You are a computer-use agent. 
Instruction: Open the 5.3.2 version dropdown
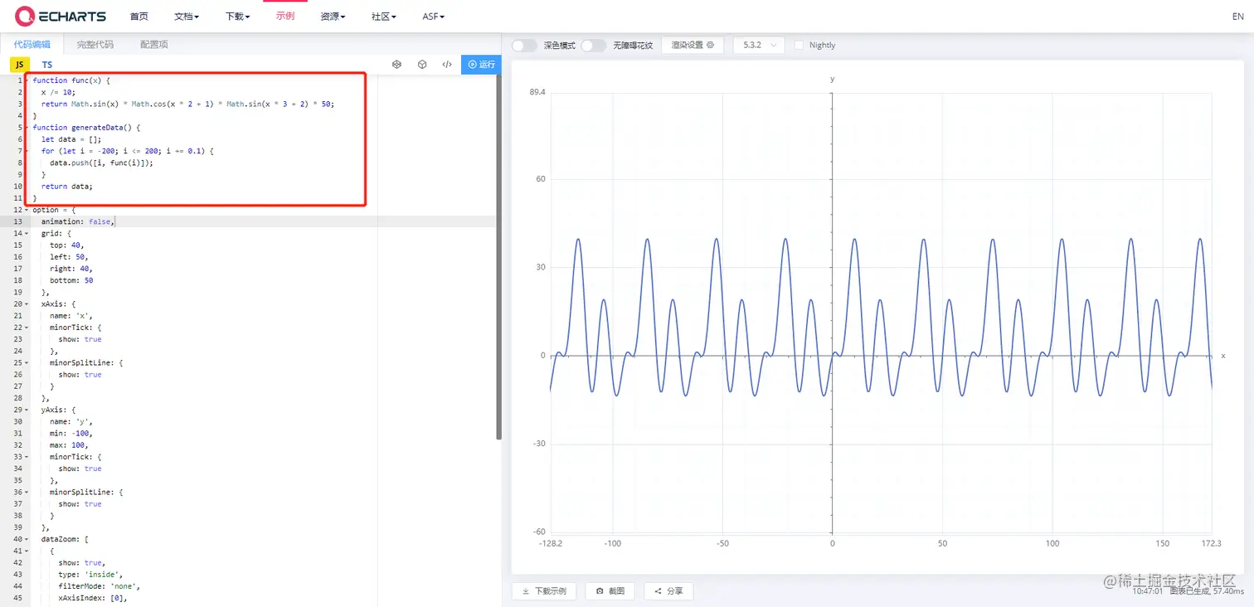coord(759,46)
